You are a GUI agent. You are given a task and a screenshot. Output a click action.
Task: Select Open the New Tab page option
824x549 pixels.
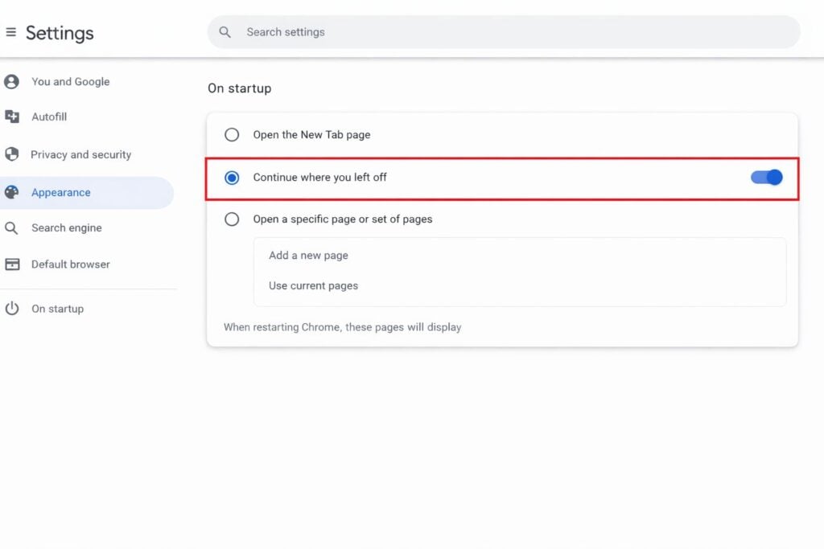pyautogui.click(x=232, y=134)
